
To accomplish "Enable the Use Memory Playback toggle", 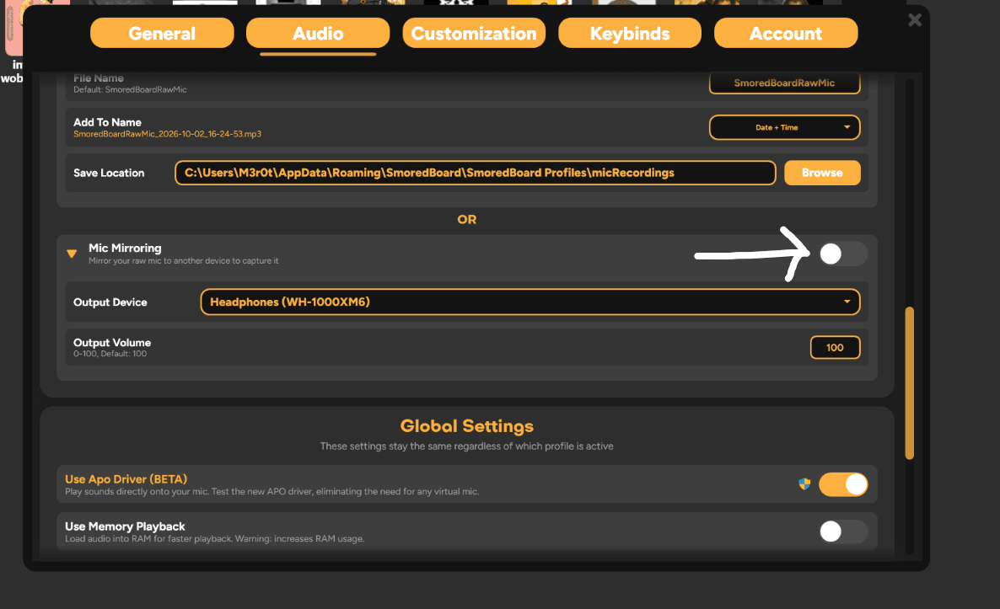I will pos(842,532).
